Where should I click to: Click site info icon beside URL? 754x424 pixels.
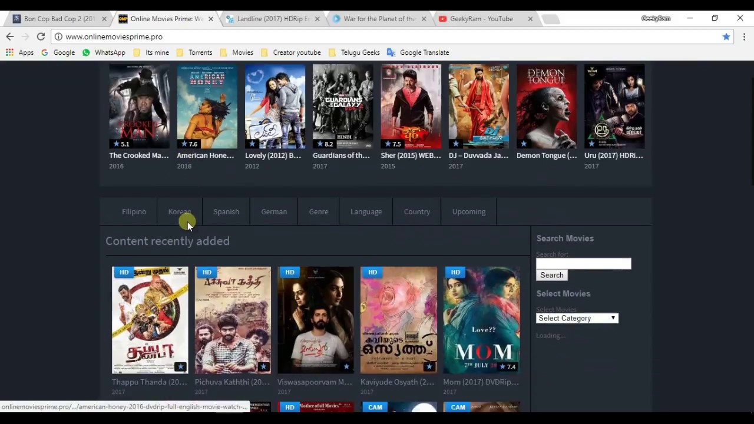click(x=58, y=37)
